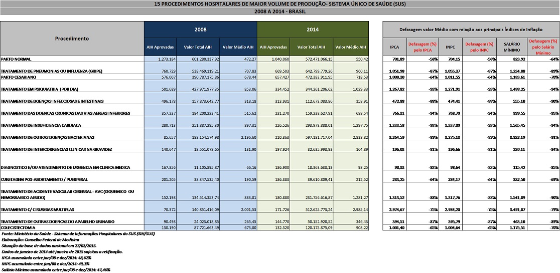Viewport: 560px width, 273px height.
Task: Select the SALÁRIO MÍNIMO column header
Action: tap(512, 47)
